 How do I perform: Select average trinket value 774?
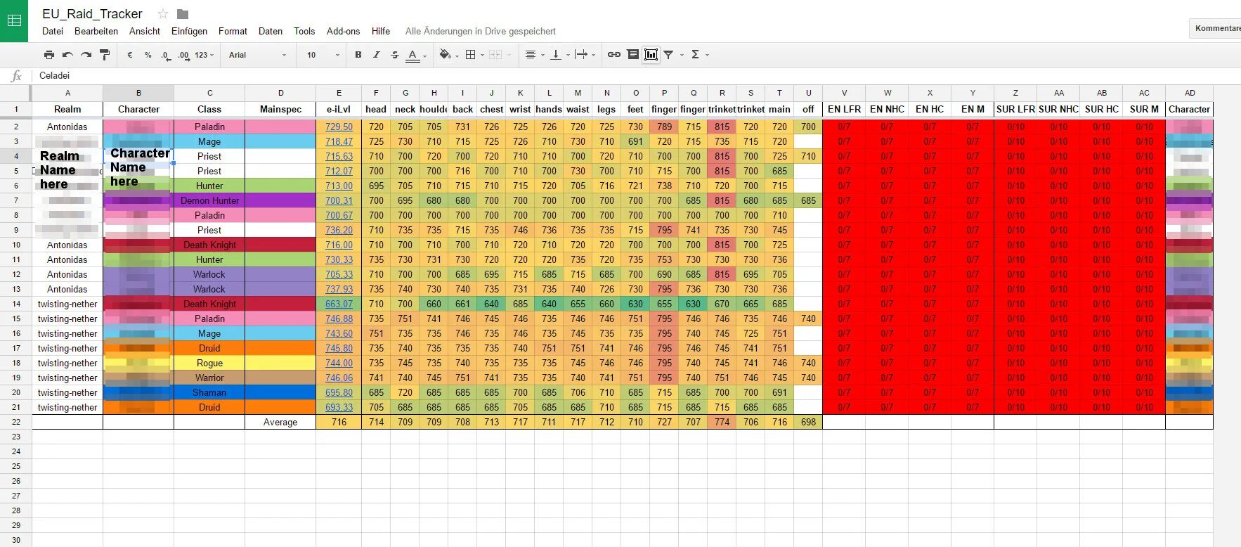coord(722,422)
